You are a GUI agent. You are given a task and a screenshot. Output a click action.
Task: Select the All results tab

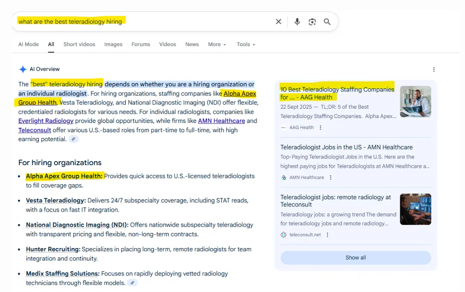pos(51,44)
